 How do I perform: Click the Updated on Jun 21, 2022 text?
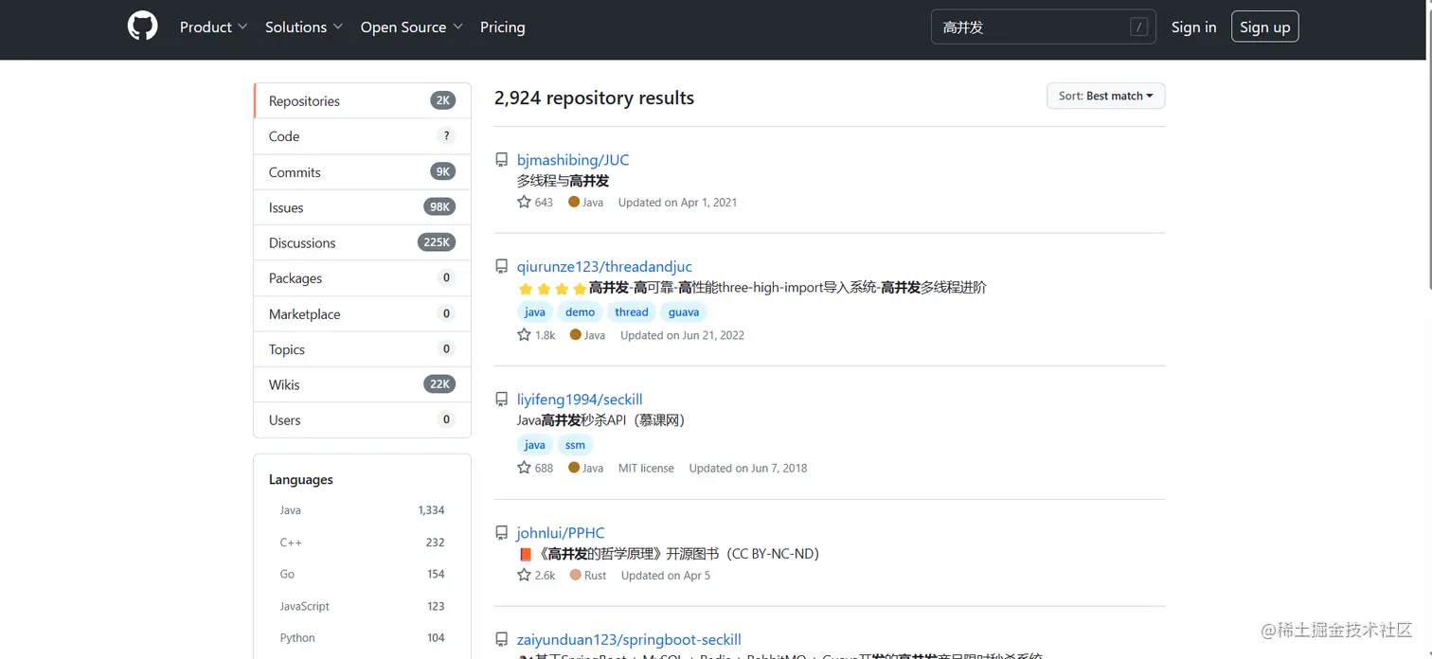coord(682,335)
